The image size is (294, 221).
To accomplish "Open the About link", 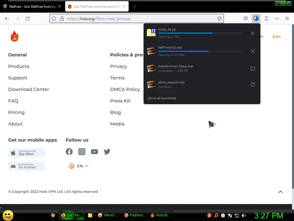I will point(16,124).
